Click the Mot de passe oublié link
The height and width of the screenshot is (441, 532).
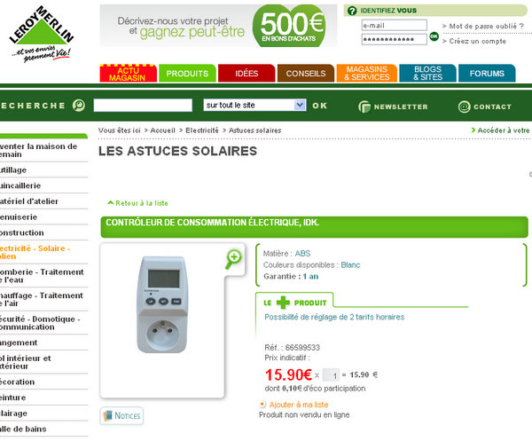[483, 26]
